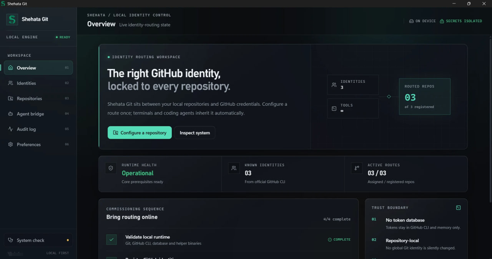Click the Audit log pulse icon

click(10, 129)
